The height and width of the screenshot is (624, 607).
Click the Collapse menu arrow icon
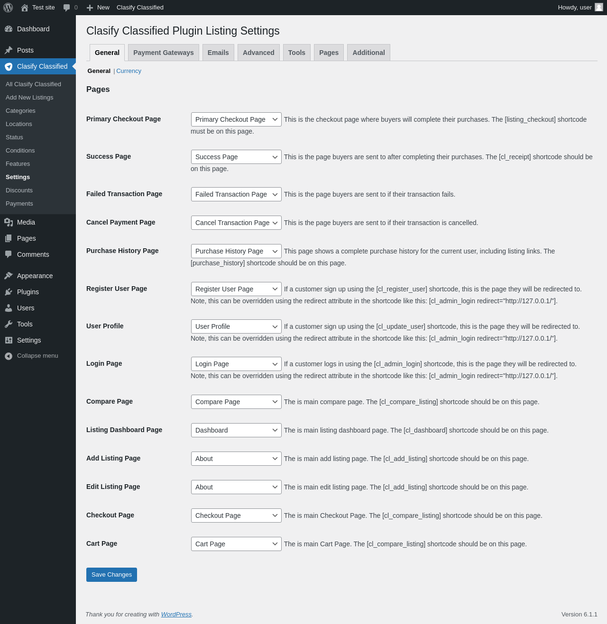[x=9, y=356]
